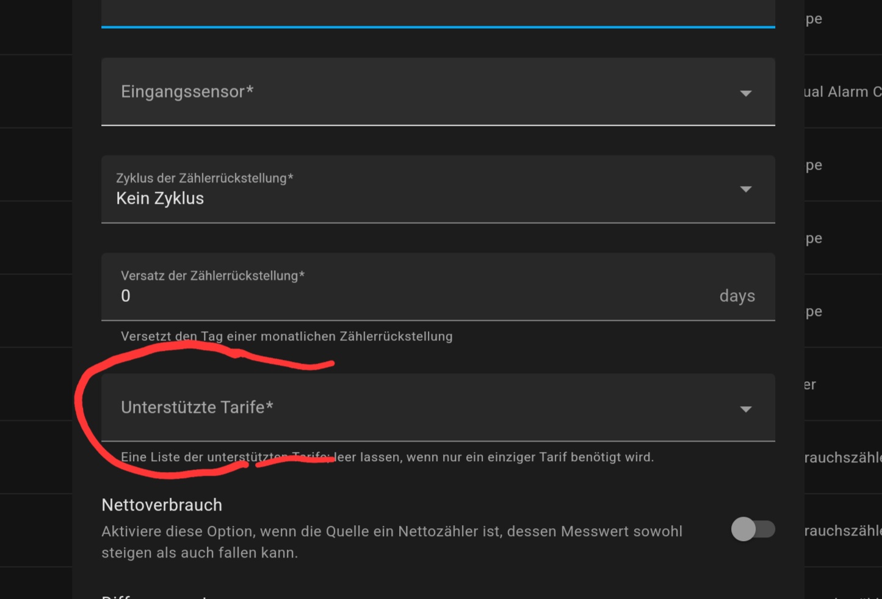Click the Versetzt den Tag helper text
This screenshot has height=599, width=882.
pyautogui.click(x=286, y=336)
